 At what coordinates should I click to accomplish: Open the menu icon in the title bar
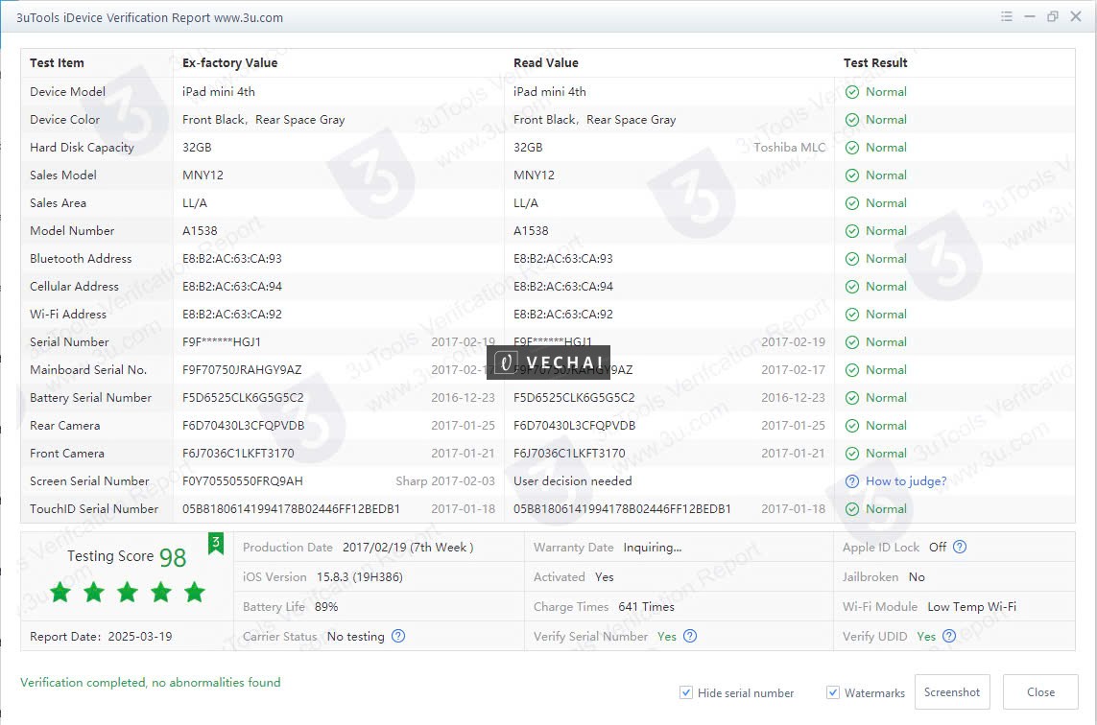(x=1006, y=16)
